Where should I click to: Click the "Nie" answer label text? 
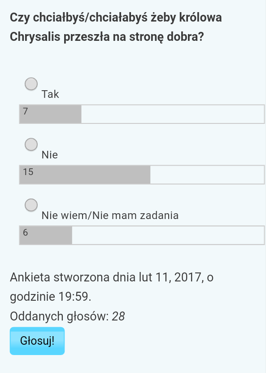50,155
